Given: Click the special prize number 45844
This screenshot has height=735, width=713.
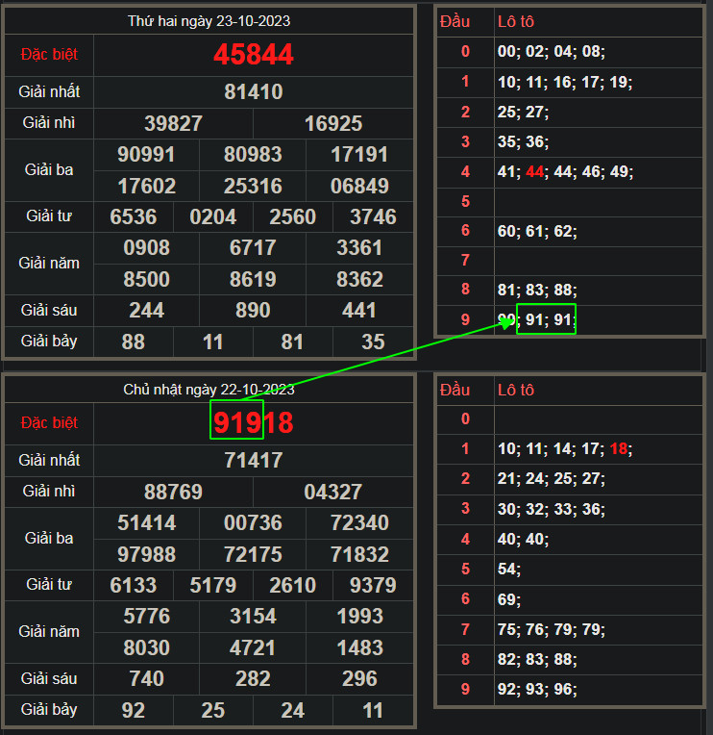Looking at the screenshot, I should pyautogui.click(x=254, y=55).
